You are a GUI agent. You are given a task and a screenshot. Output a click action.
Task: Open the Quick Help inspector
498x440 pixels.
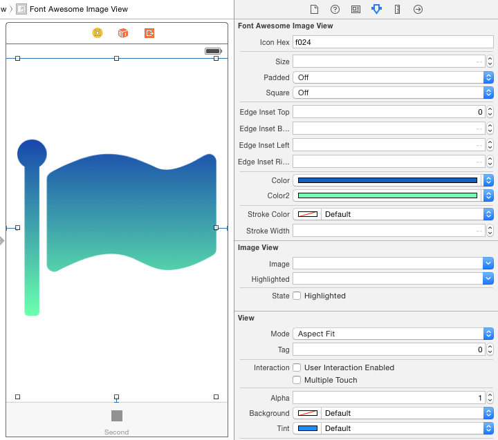[x=335, y=9]
